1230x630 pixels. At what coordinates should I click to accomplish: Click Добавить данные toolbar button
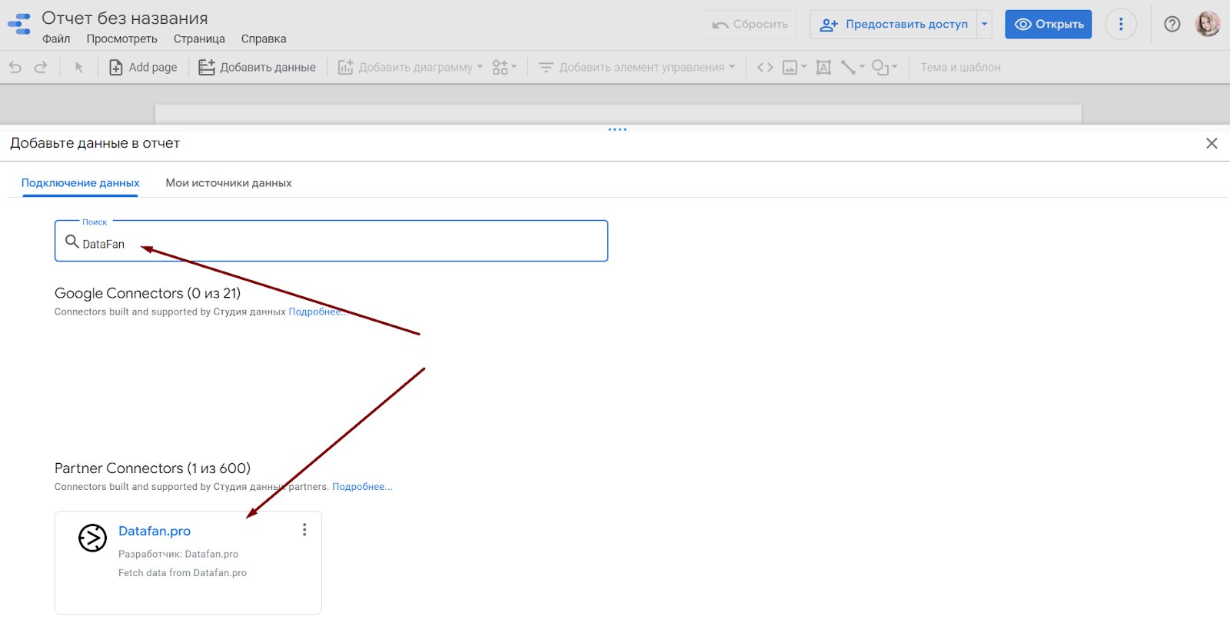click(x=257, y=68)
